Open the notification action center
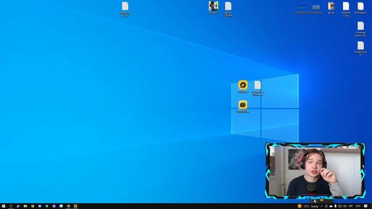The height and width of the screenshot is (209, 372). coord(366,206)
